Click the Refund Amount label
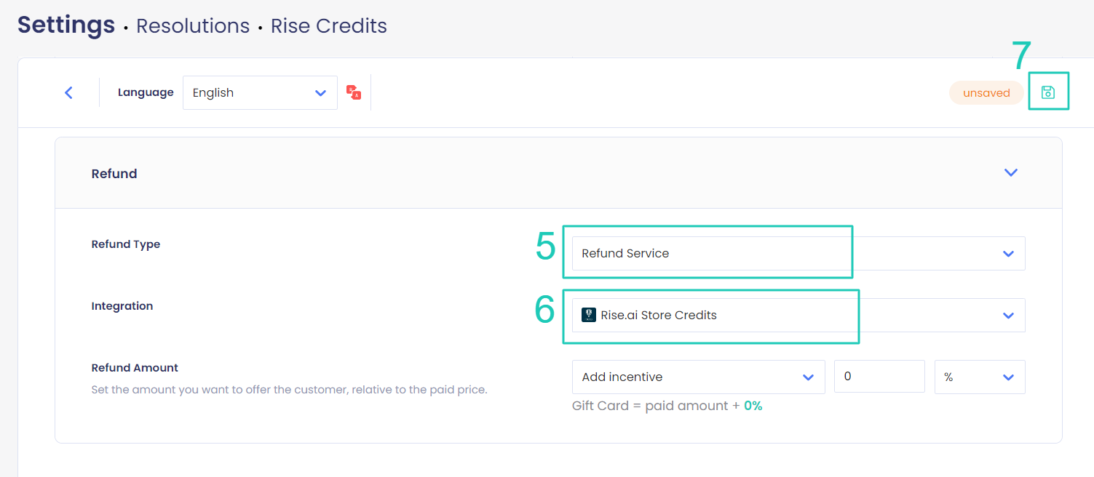Image resolution: width=1094 pixels, height=477 pixels. tap(135, 368)
